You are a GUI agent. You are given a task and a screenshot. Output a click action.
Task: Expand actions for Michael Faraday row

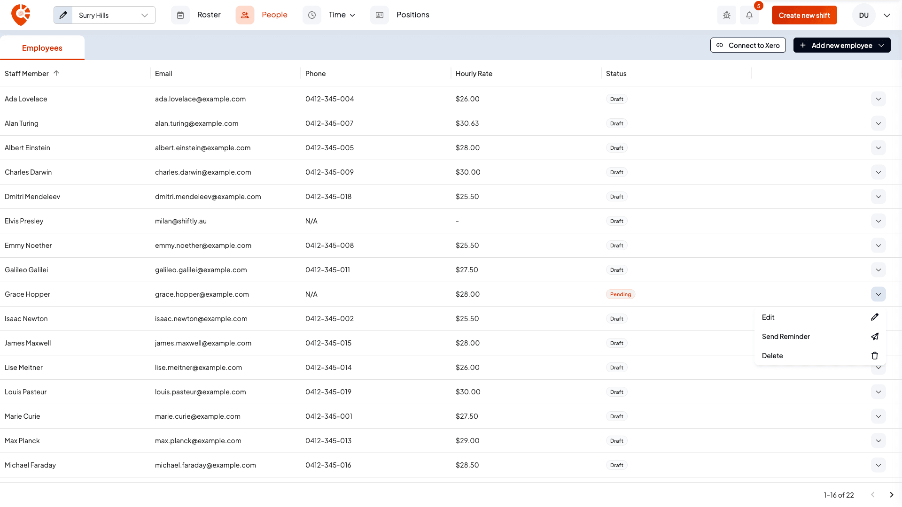pos(878,465)
